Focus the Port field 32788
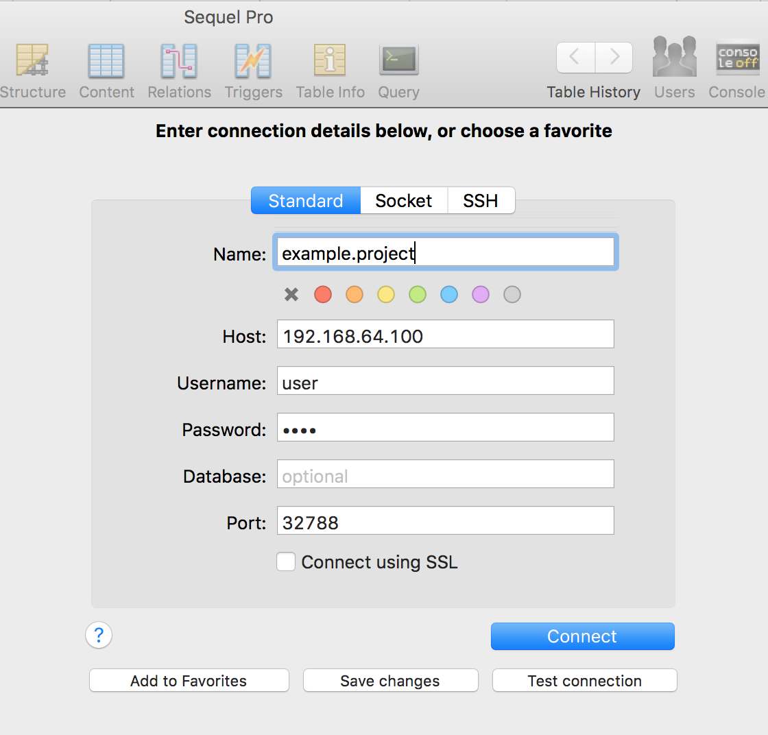Viewport: 768px width, 735px height. point(445,520)
